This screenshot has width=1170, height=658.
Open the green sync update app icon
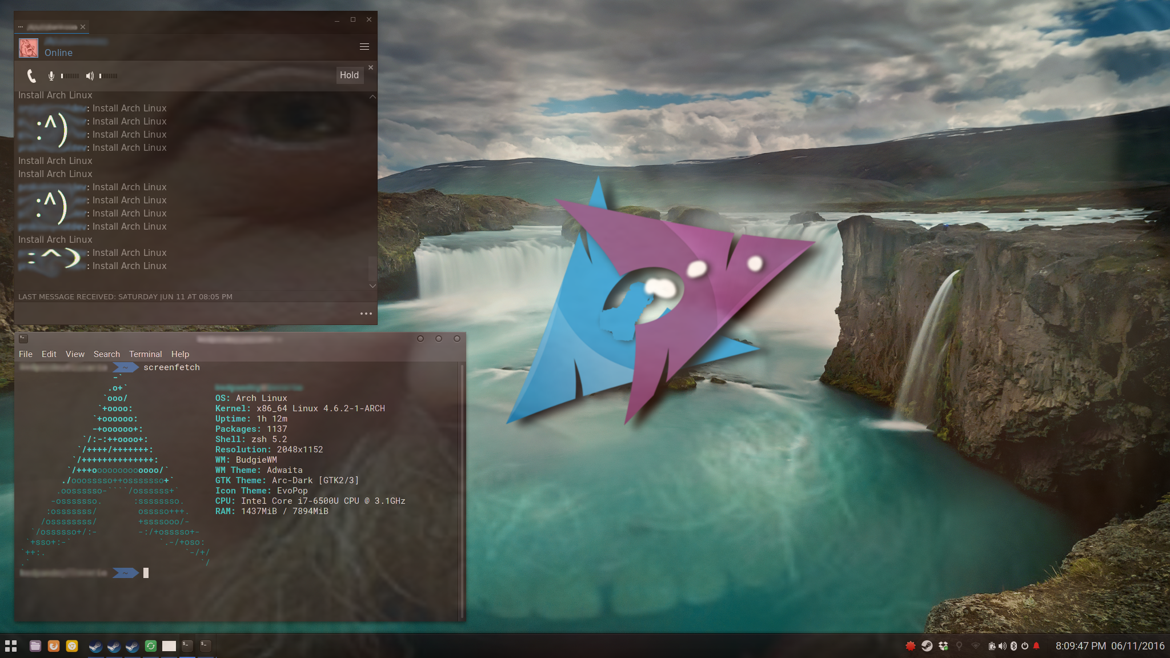point(151,646)
